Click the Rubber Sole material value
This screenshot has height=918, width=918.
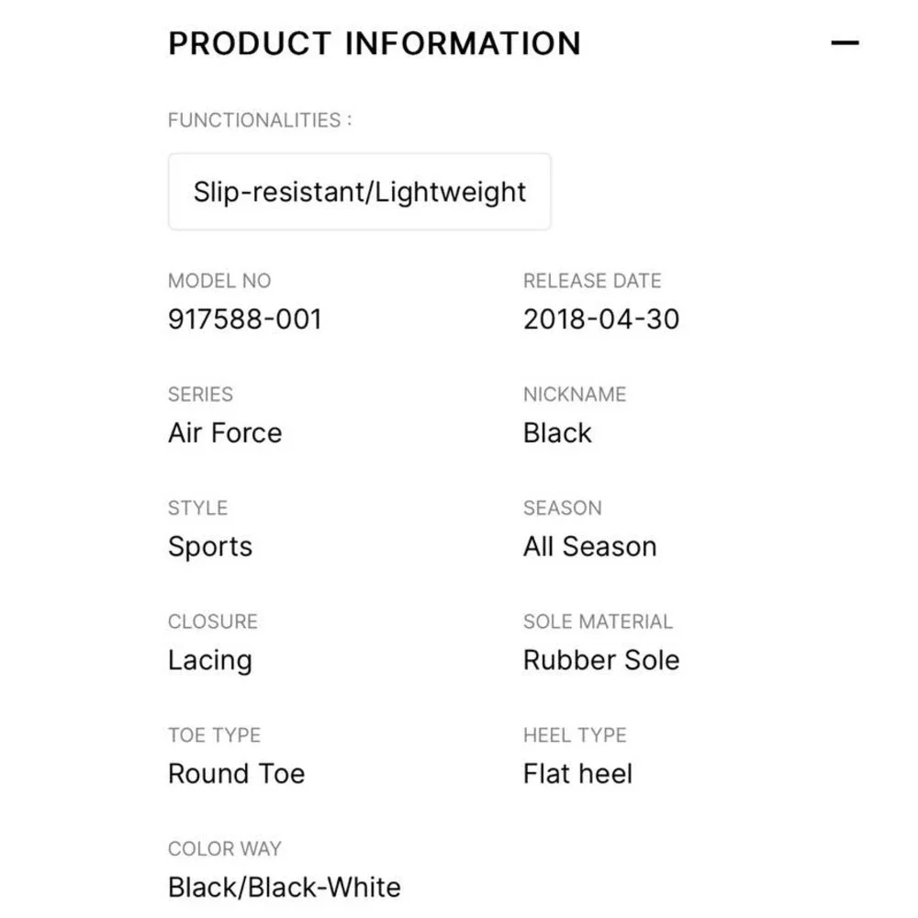[x=601, y=660]
